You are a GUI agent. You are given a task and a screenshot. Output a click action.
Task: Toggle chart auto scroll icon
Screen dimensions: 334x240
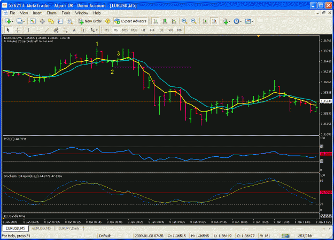(x=205, y=21)
